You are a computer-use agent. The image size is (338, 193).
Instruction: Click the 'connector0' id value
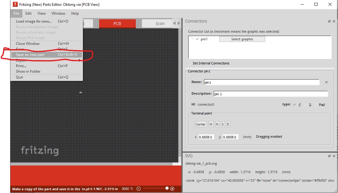[206, 104]
